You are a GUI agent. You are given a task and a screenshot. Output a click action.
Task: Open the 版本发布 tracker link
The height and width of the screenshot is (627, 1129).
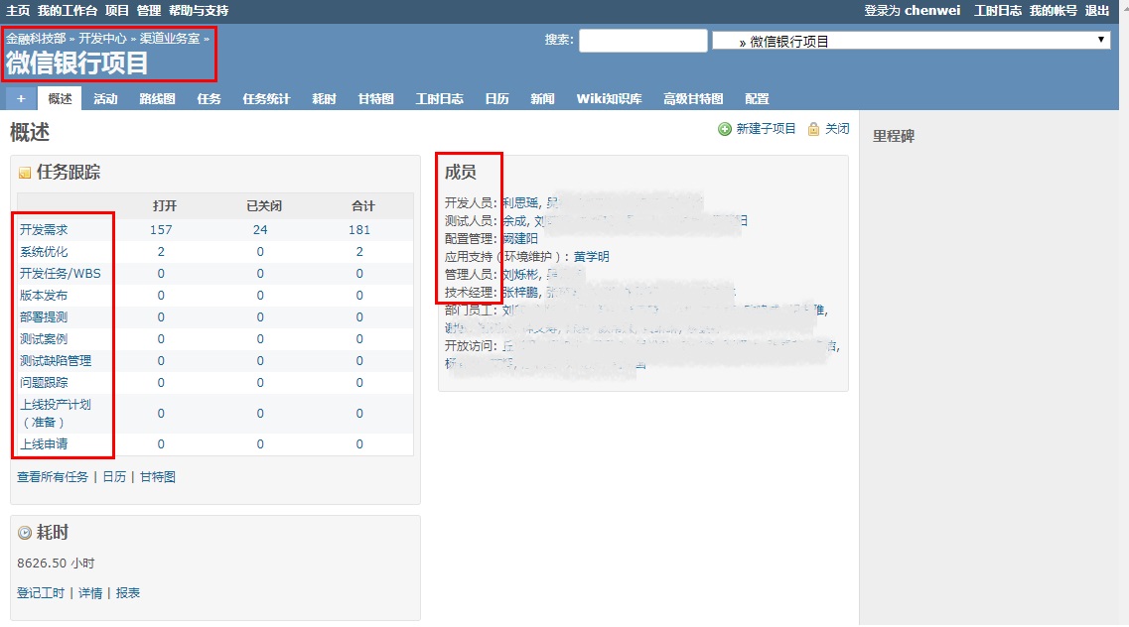pos(44,295)
